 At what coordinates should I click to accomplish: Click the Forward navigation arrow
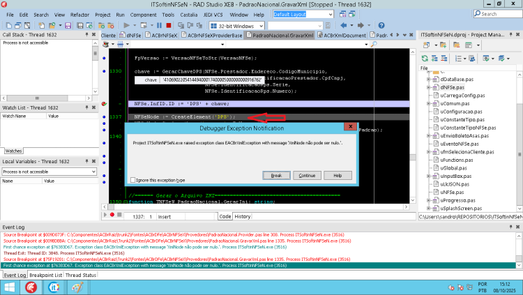(361, 25)
